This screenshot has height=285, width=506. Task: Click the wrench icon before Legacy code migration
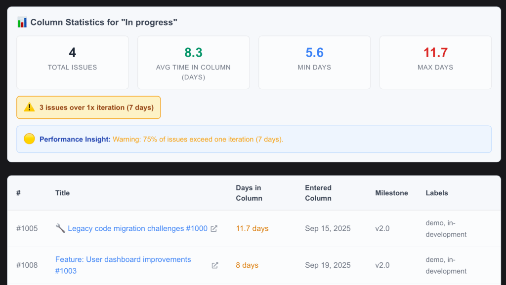tap(60, 228)
